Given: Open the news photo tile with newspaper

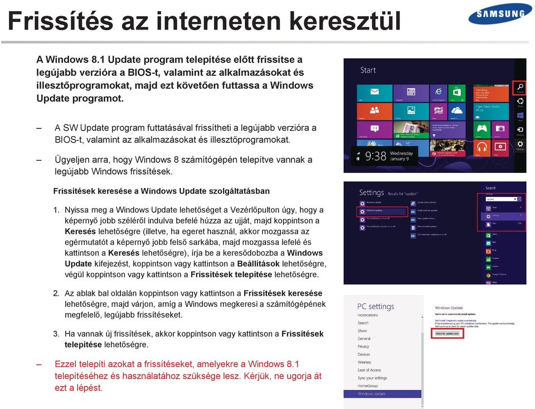Looking at the screenshot, I should [x=411, y=130].
